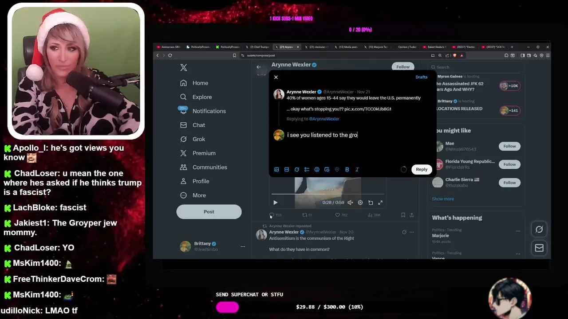Click Show more under You might like
The width and height of the screenshot is (568, 319).
443,199
